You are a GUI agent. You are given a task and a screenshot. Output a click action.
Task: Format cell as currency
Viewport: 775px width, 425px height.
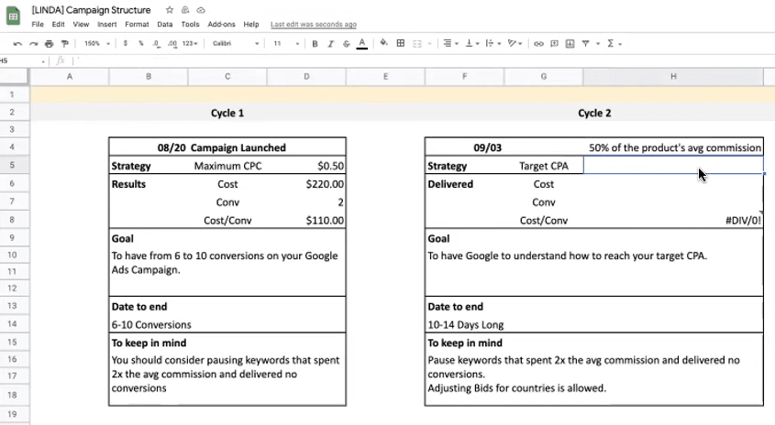(126, 43)
